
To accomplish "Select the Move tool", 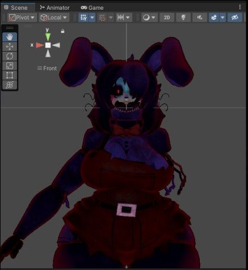I will [10, 47].
